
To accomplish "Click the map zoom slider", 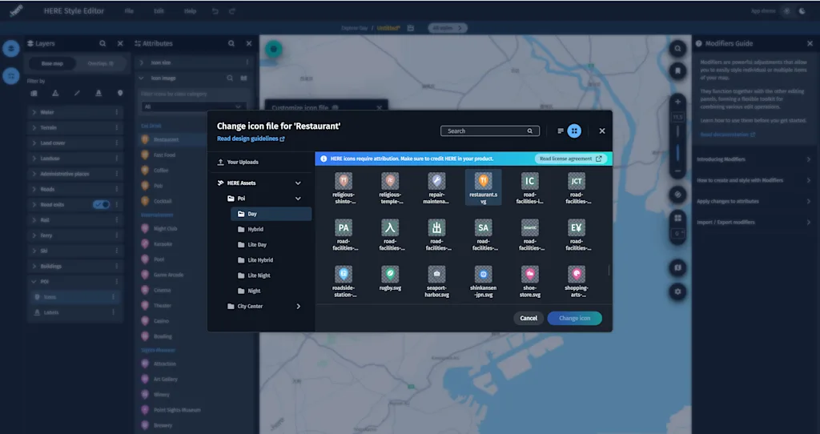I will click(x=677, y=144).
